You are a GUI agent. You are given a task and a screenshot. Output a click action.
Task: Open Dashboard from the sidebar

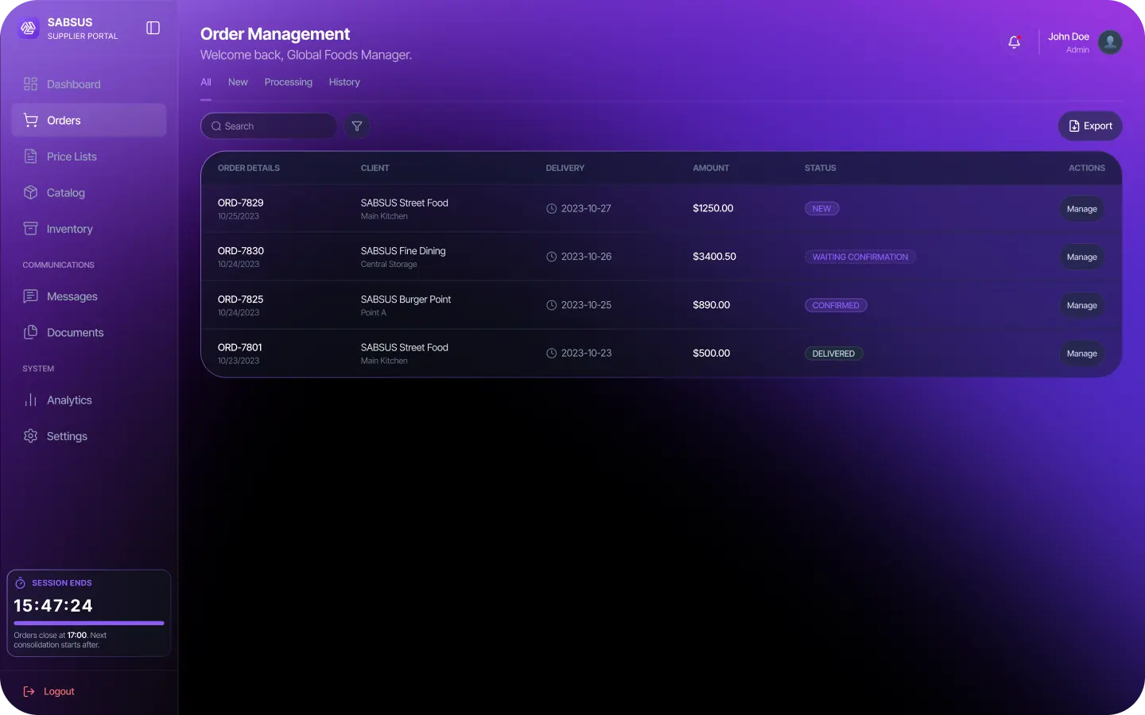tap(89, 84)
